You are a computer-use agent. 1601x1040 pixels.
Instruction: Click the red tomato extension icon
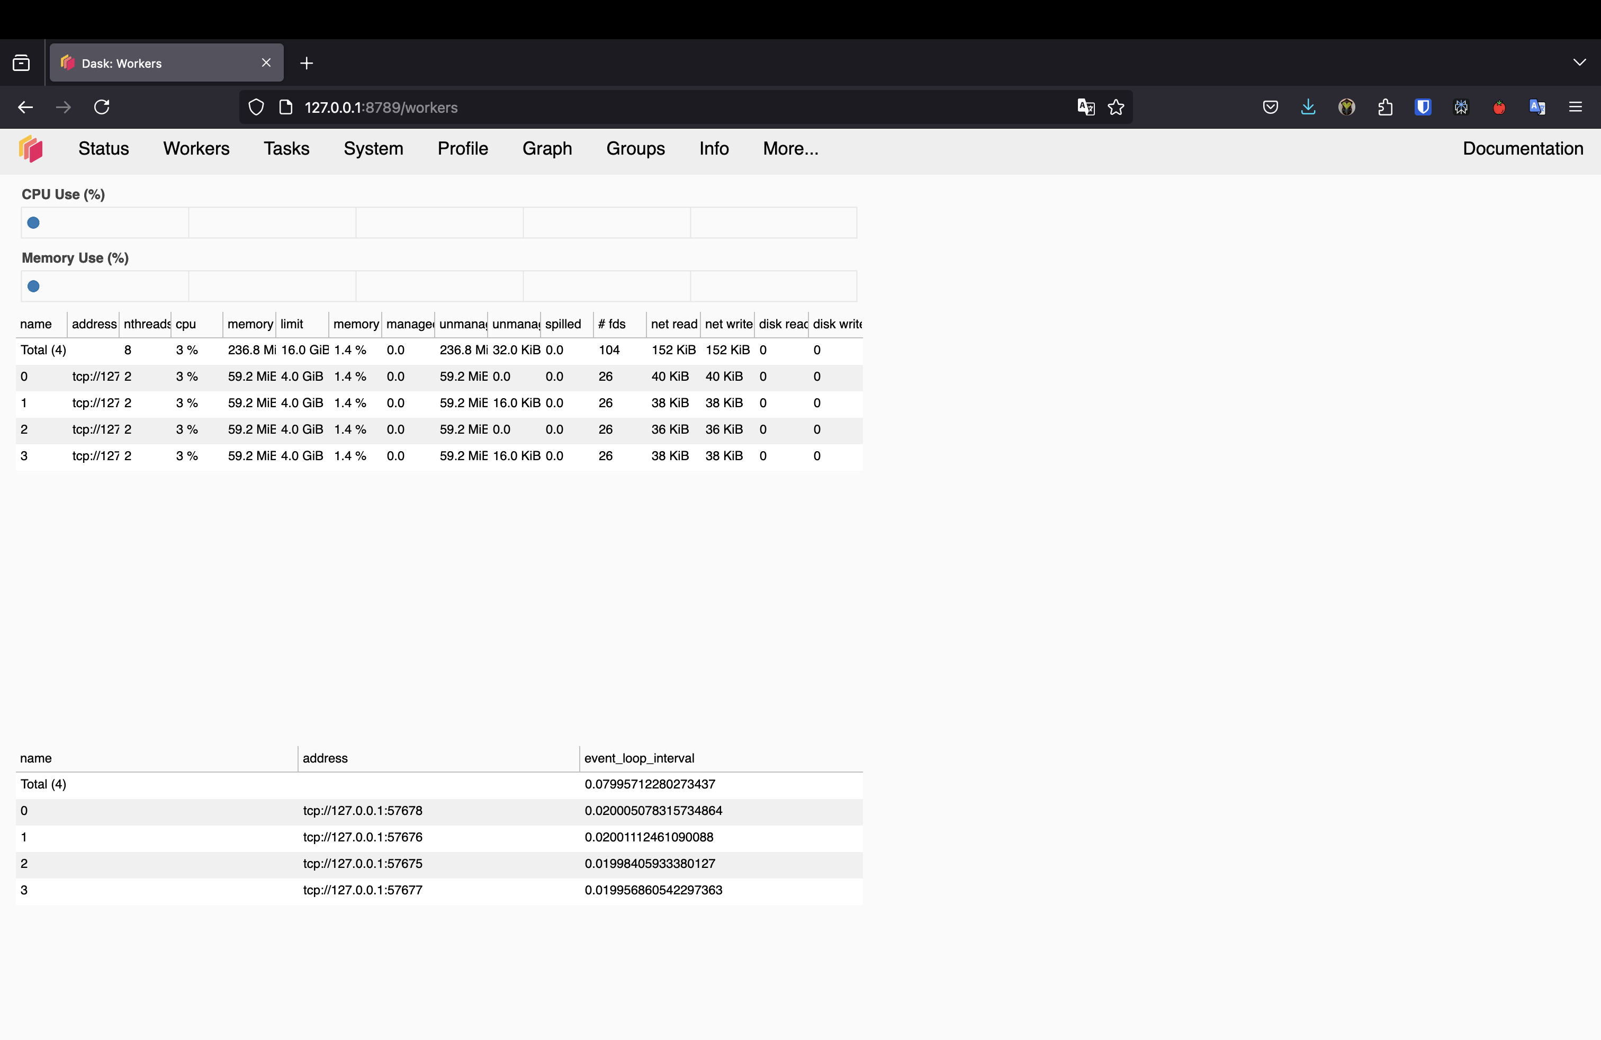[x=1499, y=107]
